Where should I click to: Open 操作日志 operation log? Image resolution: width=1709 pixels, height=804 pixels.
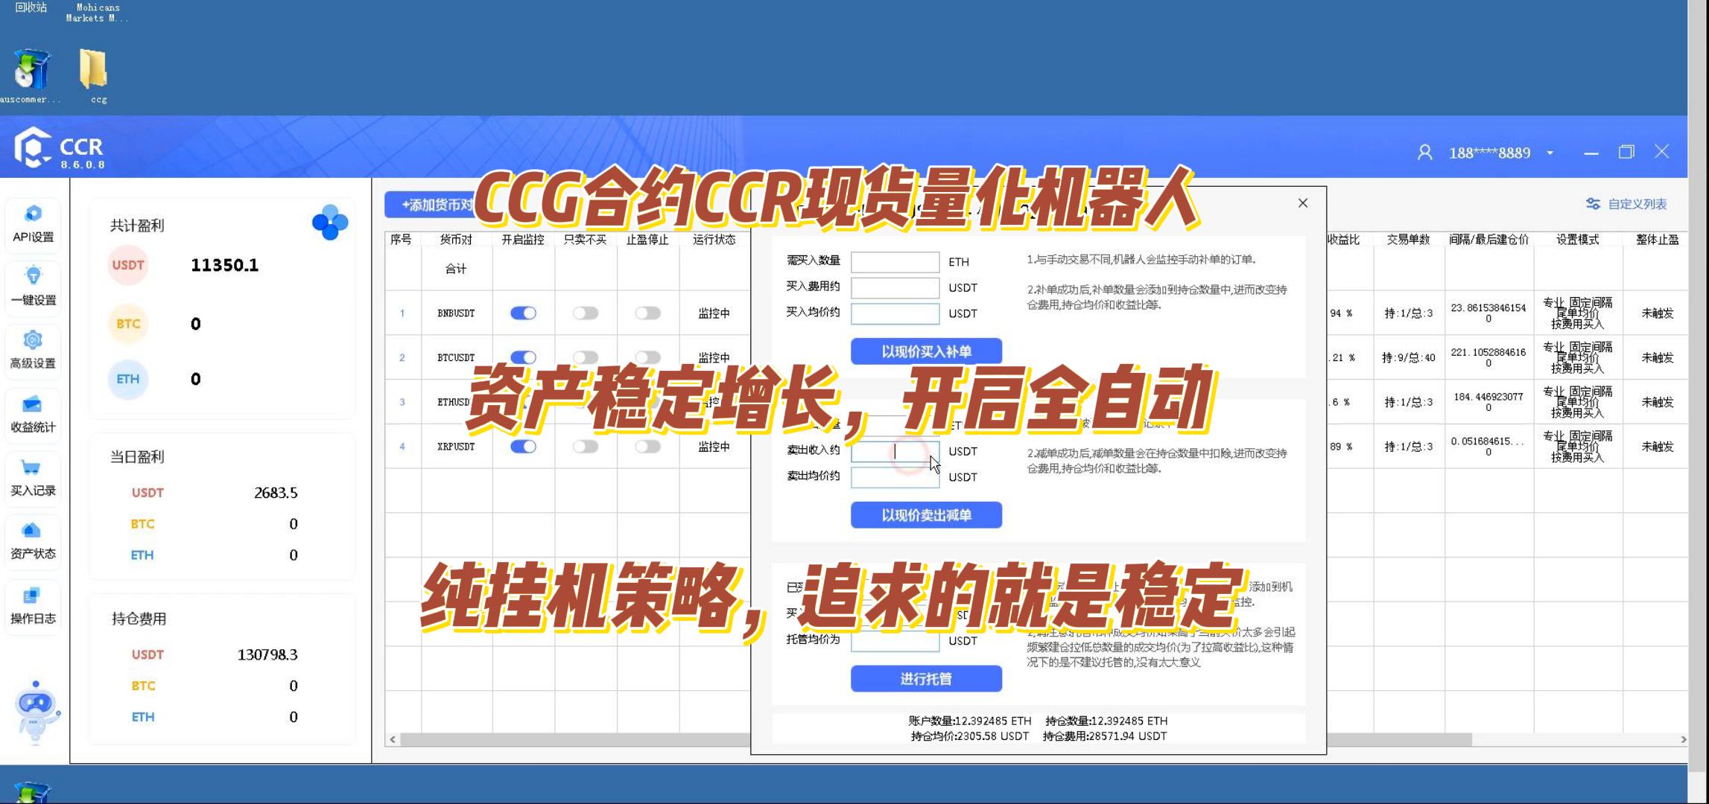(33, 606)
